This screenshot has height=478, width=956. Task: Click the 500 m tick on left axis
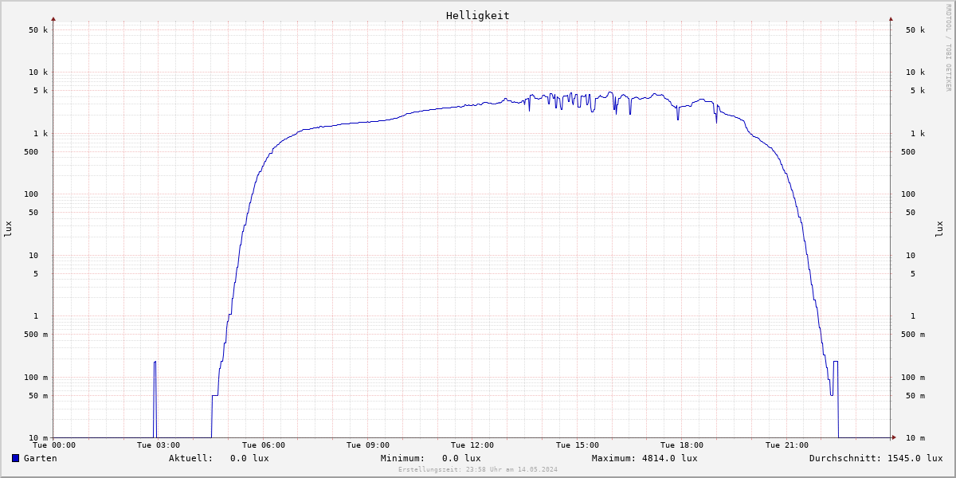36,335
